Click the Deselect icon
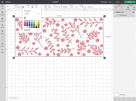This screenshot has width=136, height=101. coord(28,7)
